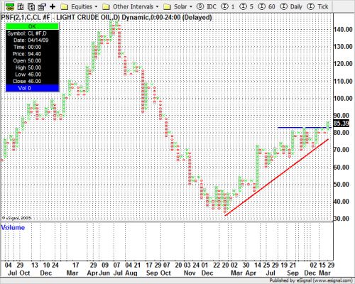Click the Other Intervals folder icon
Image resolution: width=355 pixels, height=284 pixels.
(x=106, y=7)
